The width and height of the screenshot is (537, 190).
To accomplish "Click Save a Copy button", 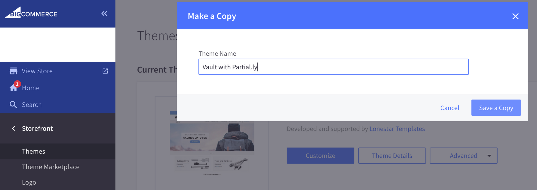I will click(x=496, y=108).
